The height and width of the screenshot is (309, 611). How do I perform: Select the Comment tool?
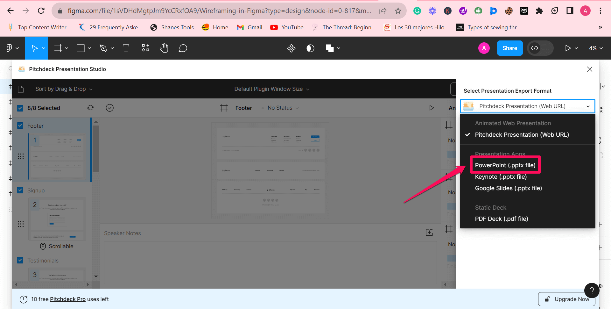coord(183,48)
